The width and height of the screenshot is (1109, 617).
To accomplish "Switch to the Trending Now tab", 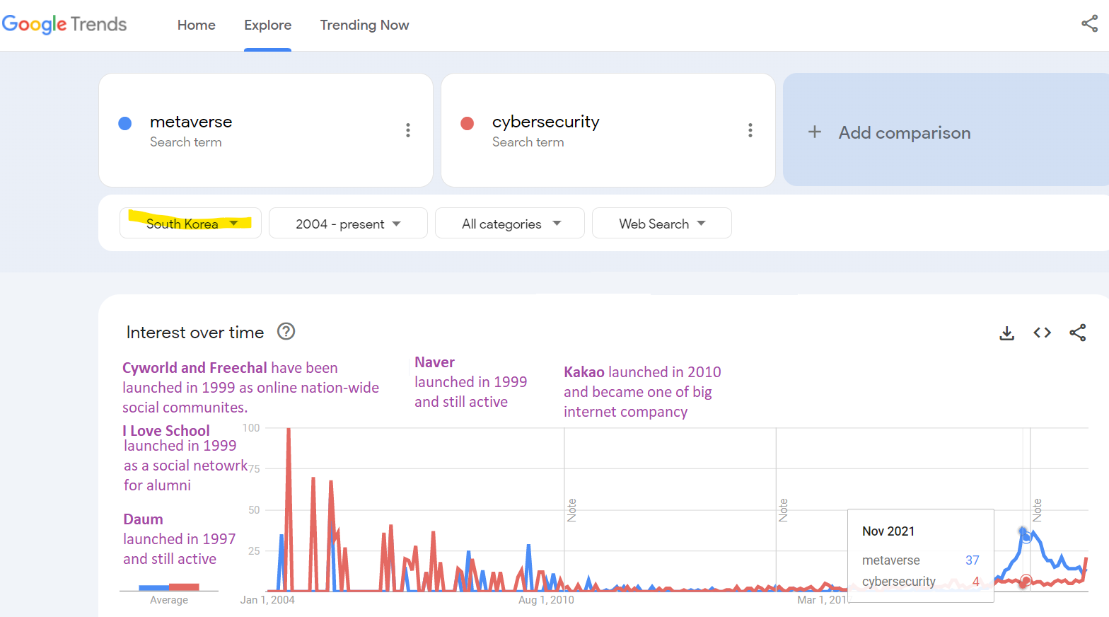I will [x=364, y=25].
